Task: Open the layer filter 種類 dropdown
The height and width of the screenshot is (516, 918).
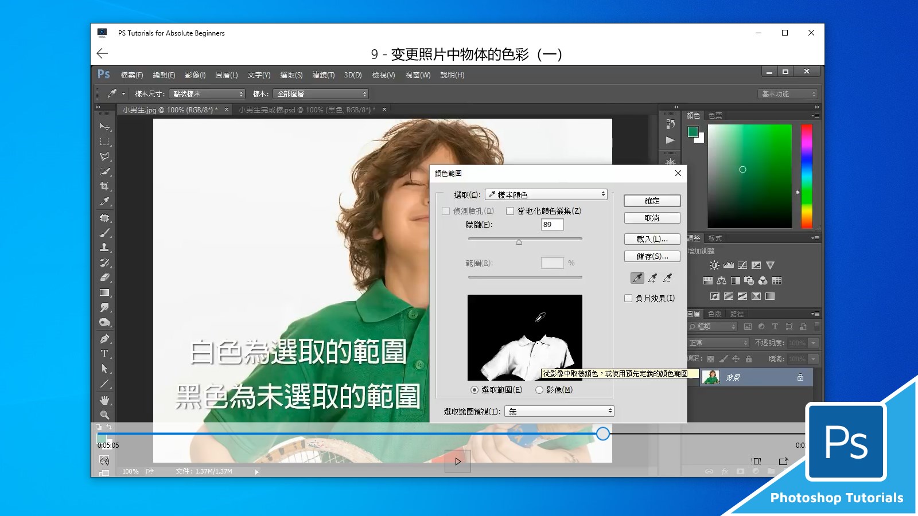Action: click(713, 327)
